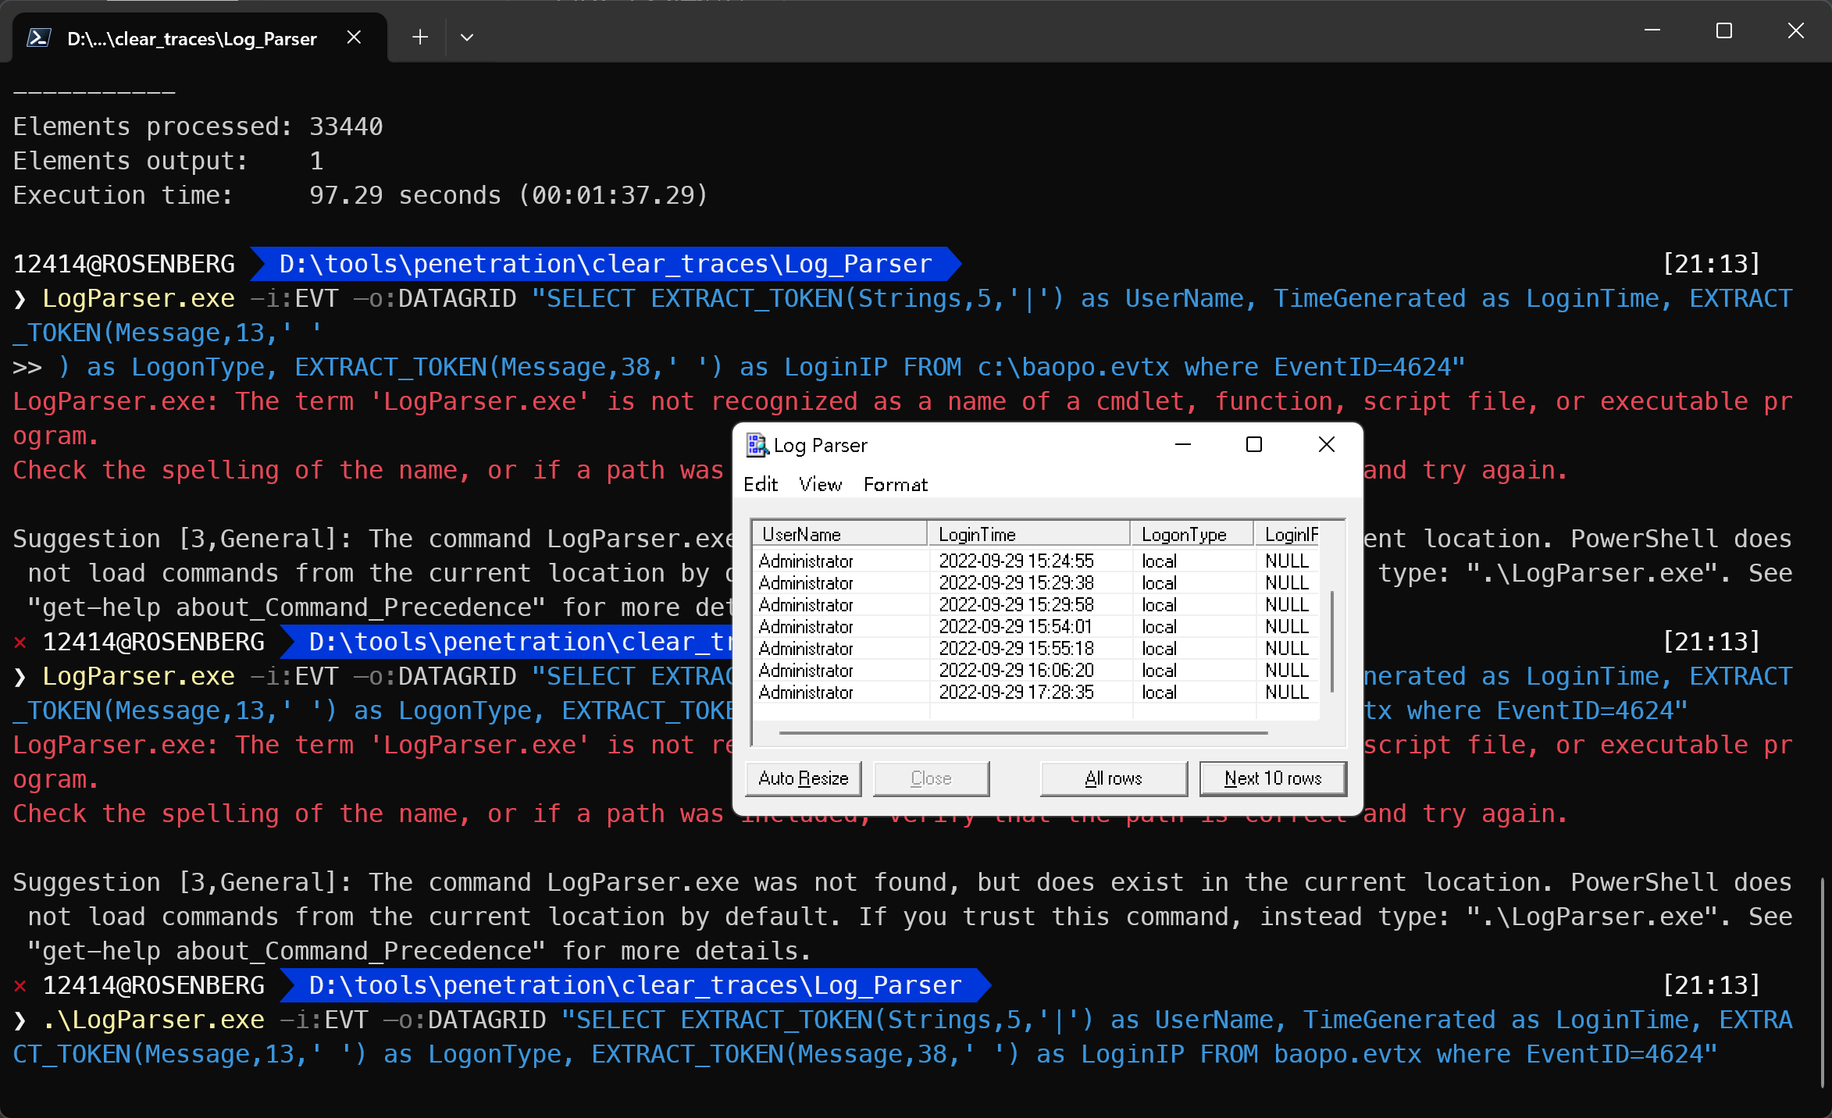Close the Log_Parser terminal tab
Image resolution: width=1832 pixels, height=1118 pixels.
(x=354, y=37)
